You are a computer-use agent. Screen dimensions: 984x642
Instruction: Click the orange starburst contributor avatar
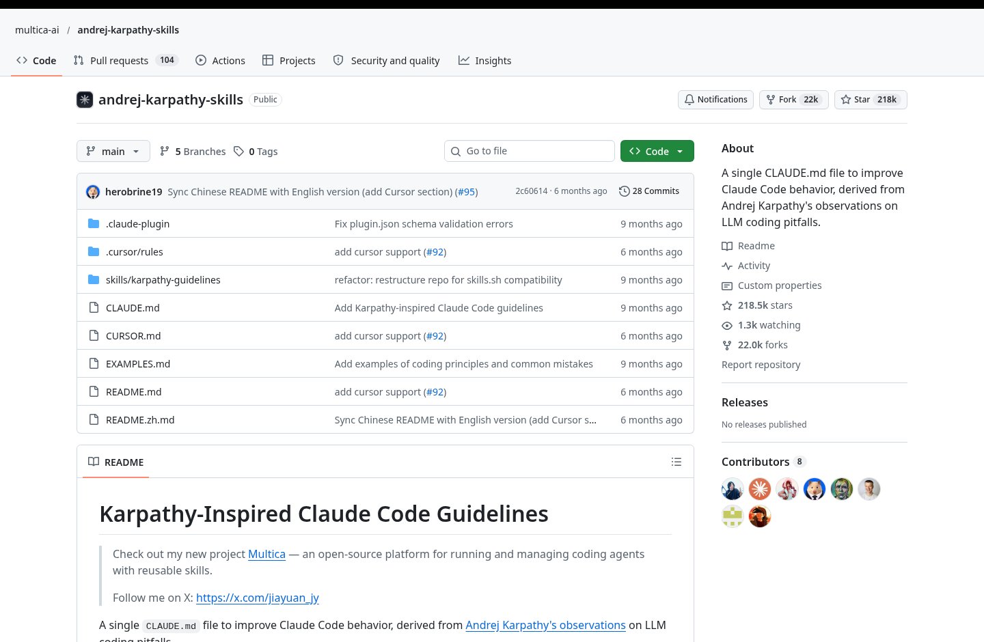point(760,489)
